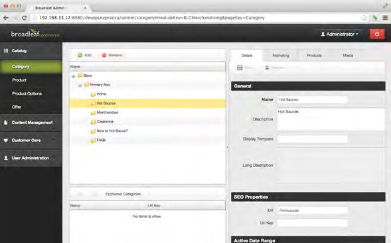391x243 pixels.
Task: Expand the User Administration section
Action: click(x=31, y=158)
